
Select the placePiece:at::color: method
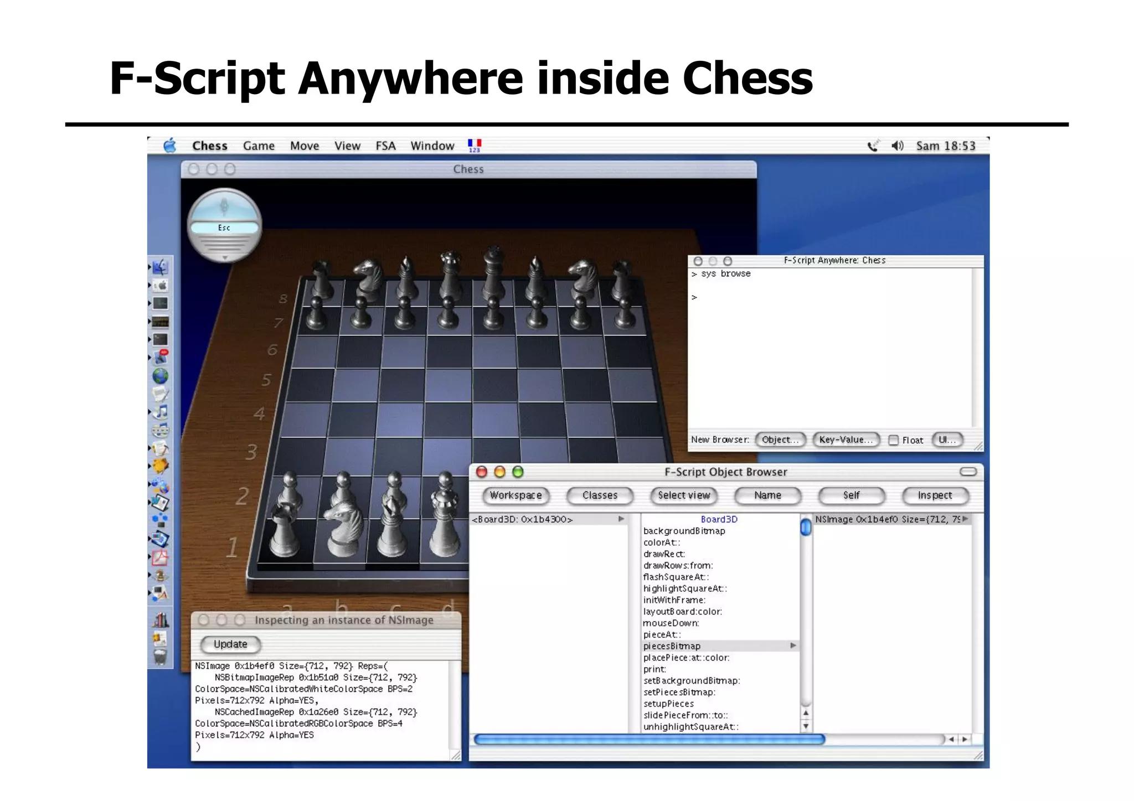(686, 658)
